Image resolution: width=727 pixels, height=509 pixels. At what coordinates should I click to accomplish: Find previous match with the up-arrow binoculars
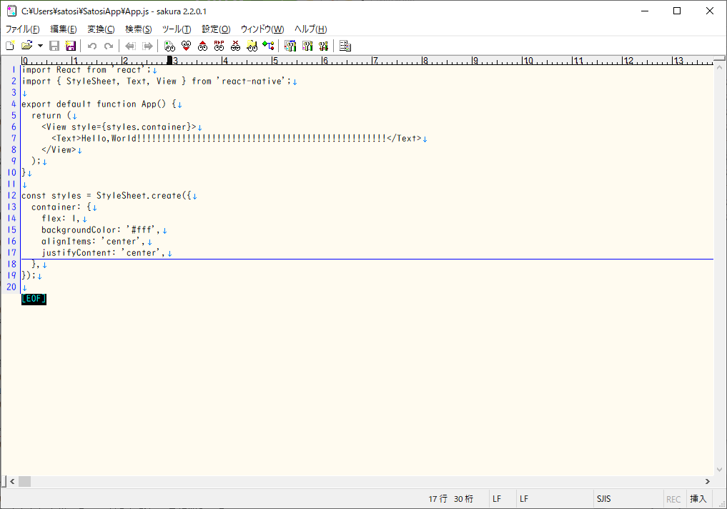[x=202, y=46]
